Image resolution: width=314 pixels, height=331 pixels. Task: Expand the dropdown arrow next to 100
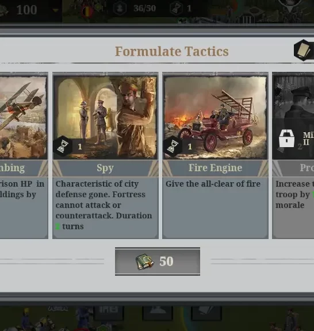[55, 10]
